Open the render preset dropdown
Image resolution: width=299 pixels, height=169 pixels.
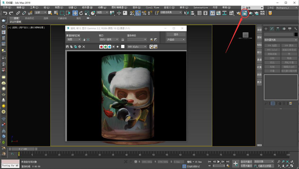[x=137, y=39]
